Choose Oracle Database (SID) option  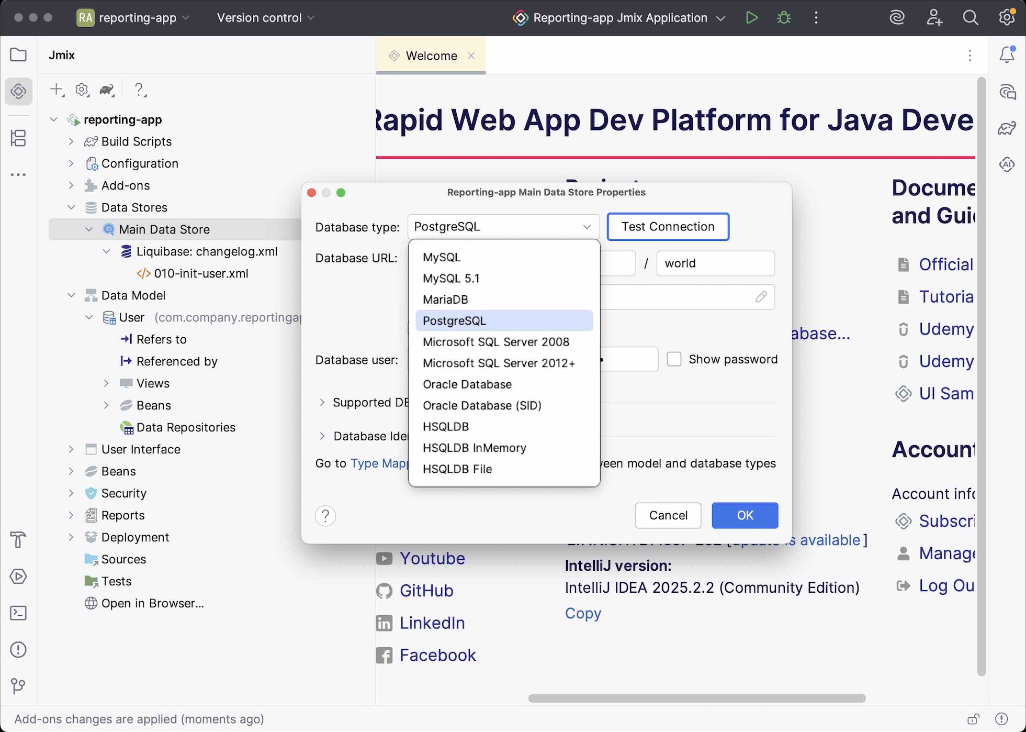504,405
